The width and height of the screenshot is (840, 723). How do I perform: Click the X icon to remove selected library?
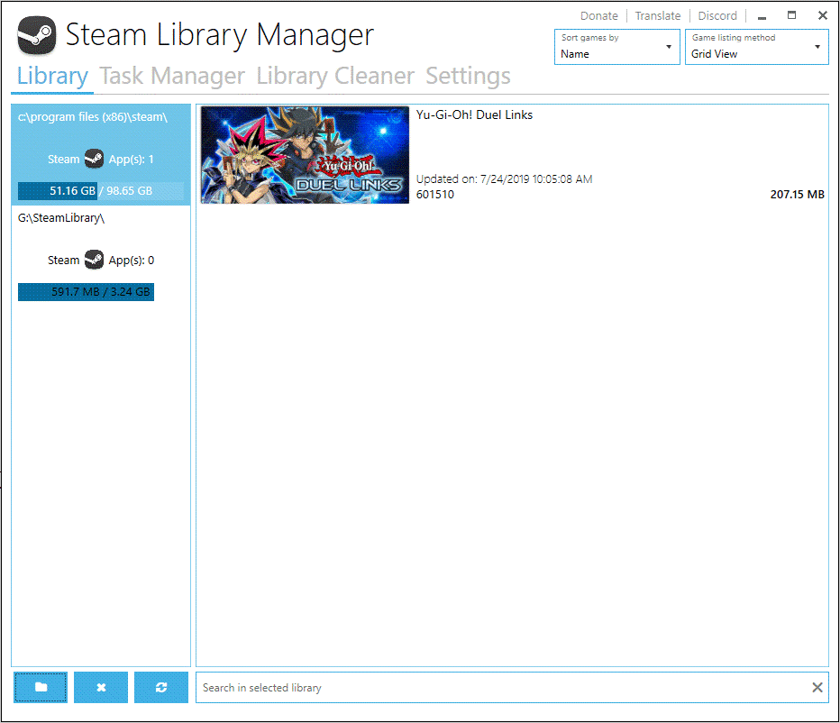100,687
